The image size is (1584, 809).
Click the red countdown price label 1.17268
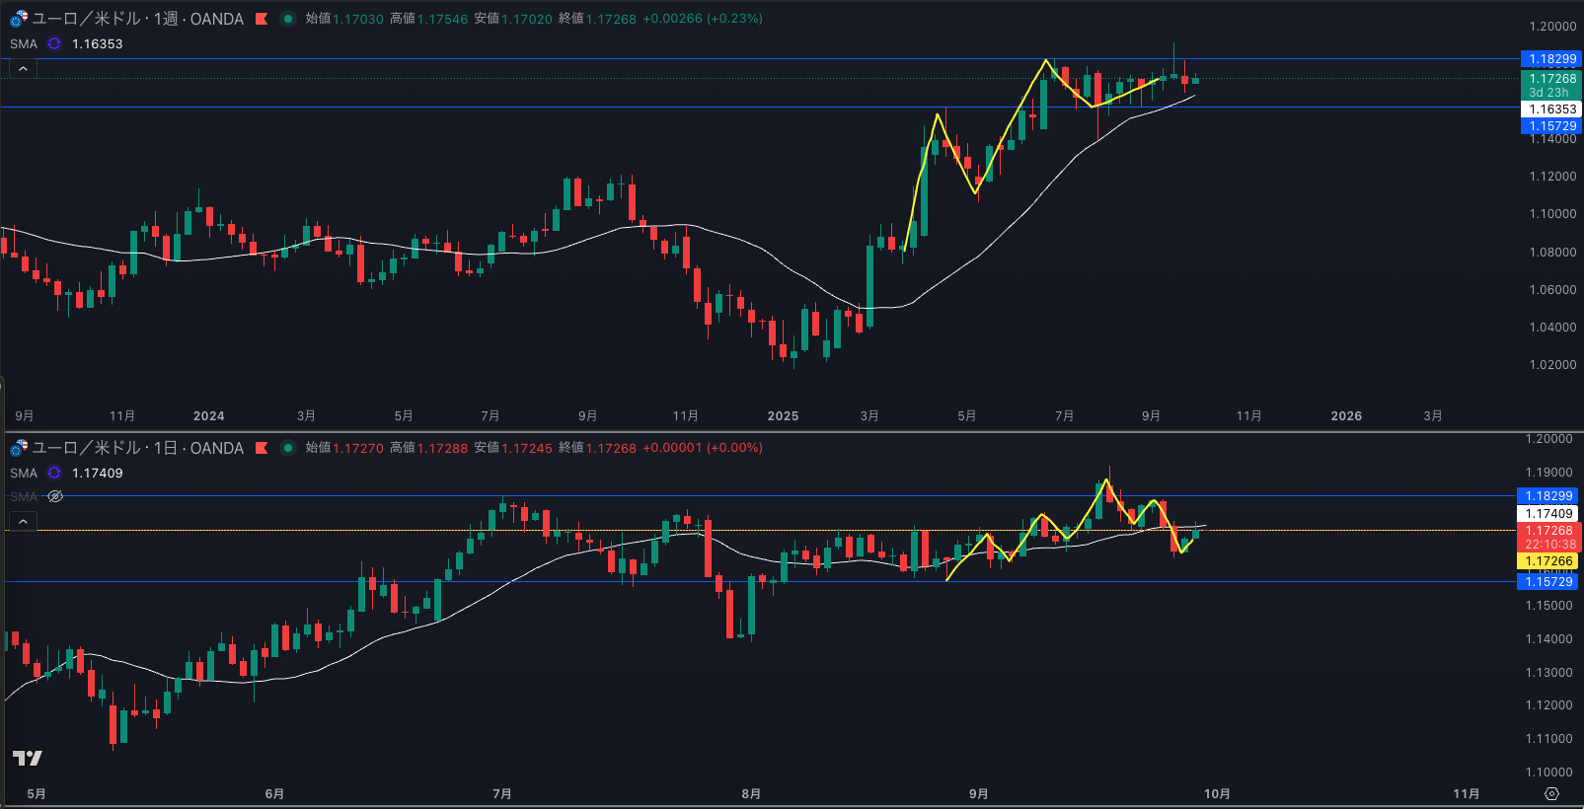1549,537
